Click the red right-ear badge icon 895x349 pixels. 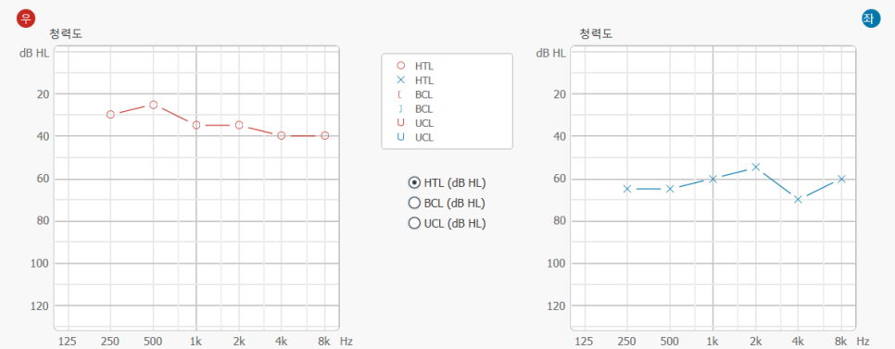click(x=25, y=19)
